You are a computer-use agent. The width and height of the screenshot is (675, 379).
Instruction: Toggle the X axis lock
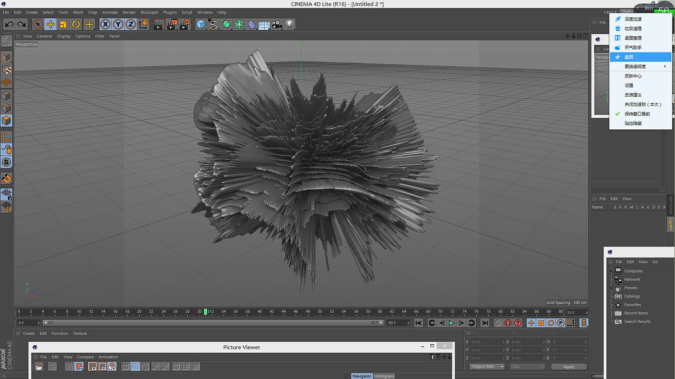coord(105,24)
